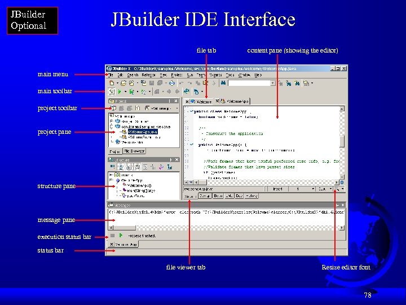Click the message pane horizontal scrollbar thumb
The height and width of the screenshot is (305, 406).
click(x=124, y=228)
